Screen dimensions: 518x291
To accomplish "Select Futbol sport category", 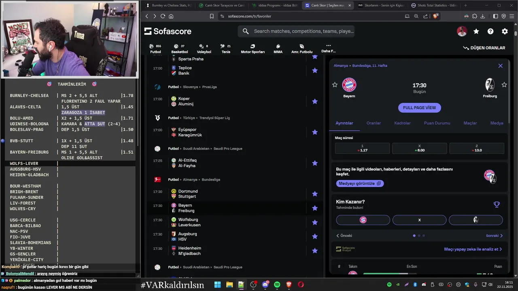I will coord(155,49).
